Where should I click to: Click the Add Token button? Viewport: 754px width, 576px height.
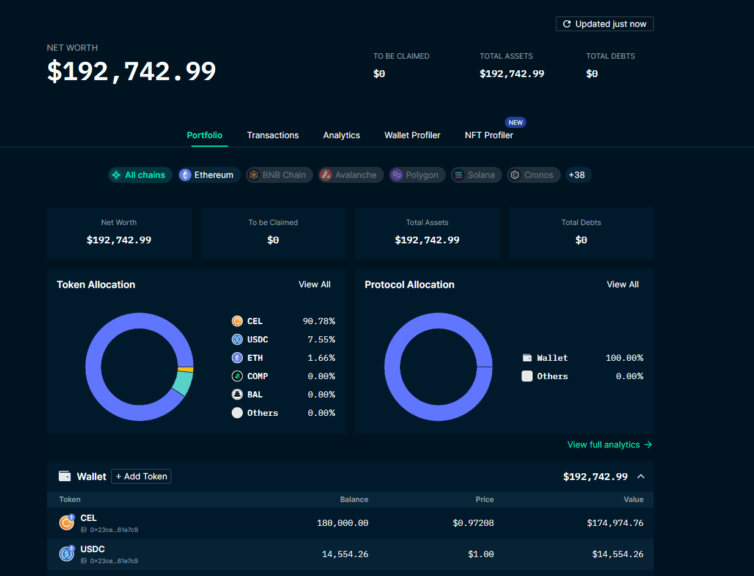(x=141, y=476)
